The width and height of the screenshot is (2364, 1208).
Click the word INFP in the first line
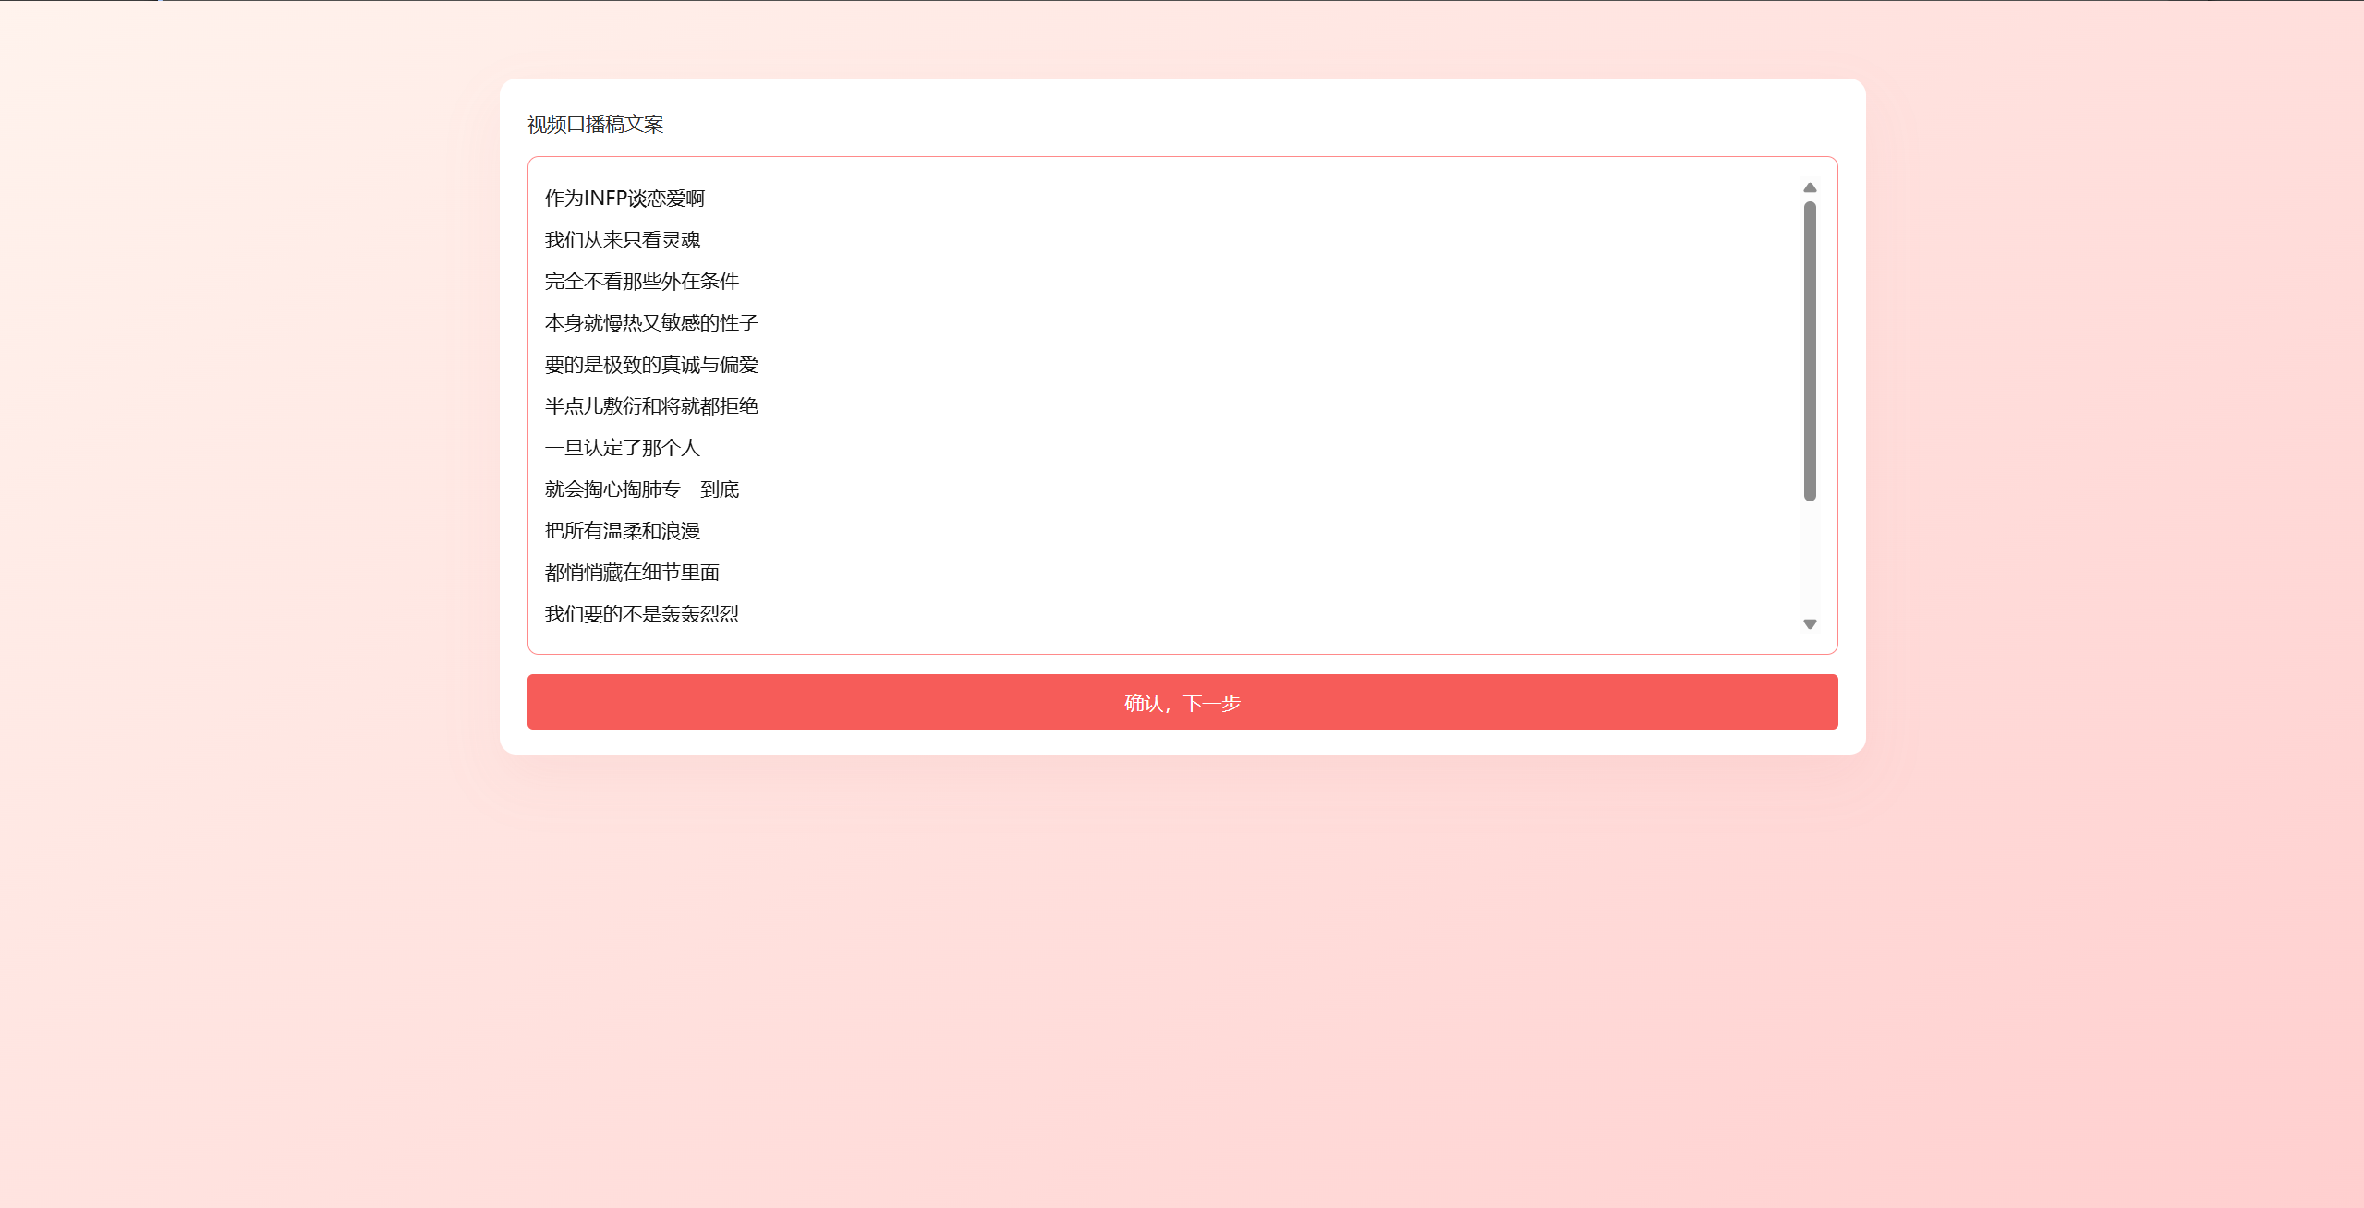(x=606, y=199)
